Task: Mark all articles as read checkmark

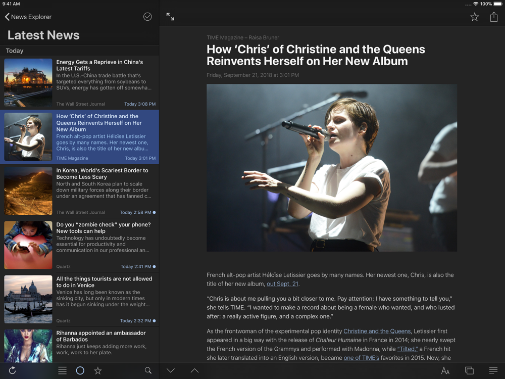Action: pyautogui.click(x=147, y=17)
